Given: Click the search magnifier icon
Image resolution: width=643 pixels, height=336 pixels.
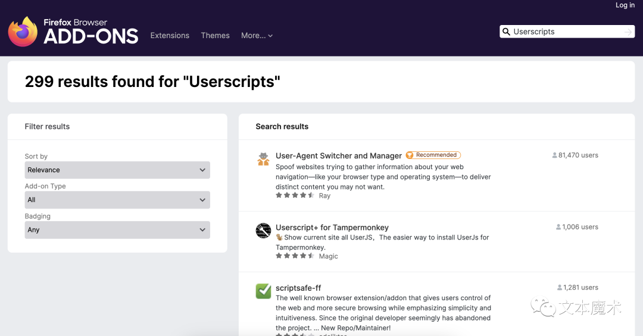Looking at the screenshot, I should (507, 32).
